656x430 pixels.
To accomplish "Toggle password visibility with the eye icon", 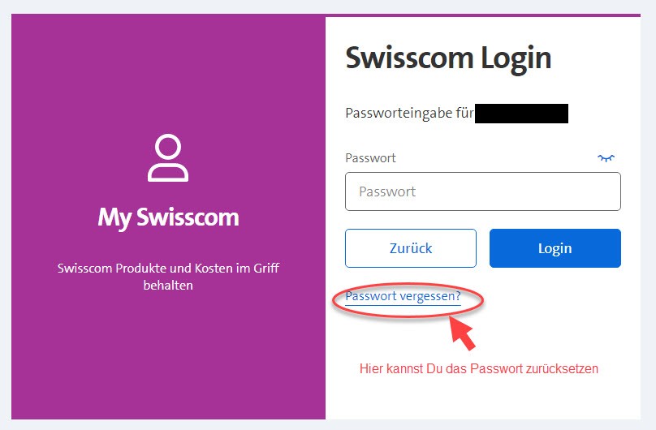I will click(x=606, y=158).
